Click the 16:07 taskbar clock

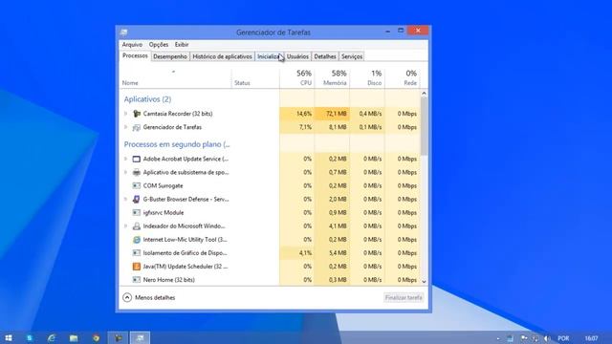(x=591, y=338)
